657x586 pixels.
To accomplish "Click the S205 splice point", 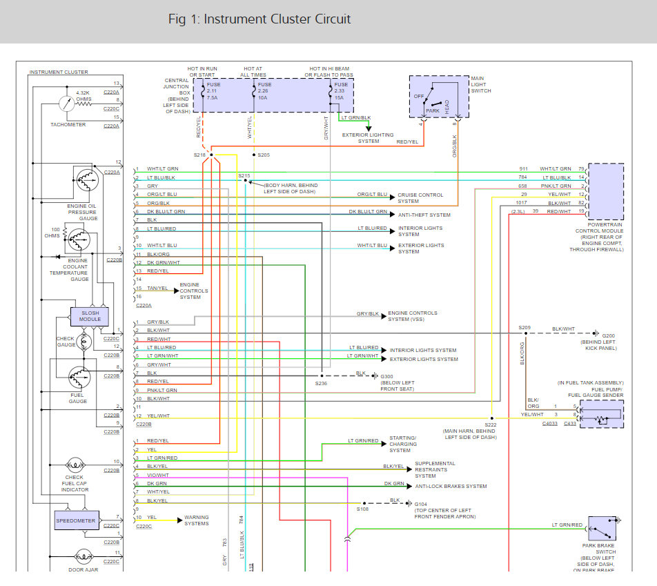I will (x=254, y=155).
